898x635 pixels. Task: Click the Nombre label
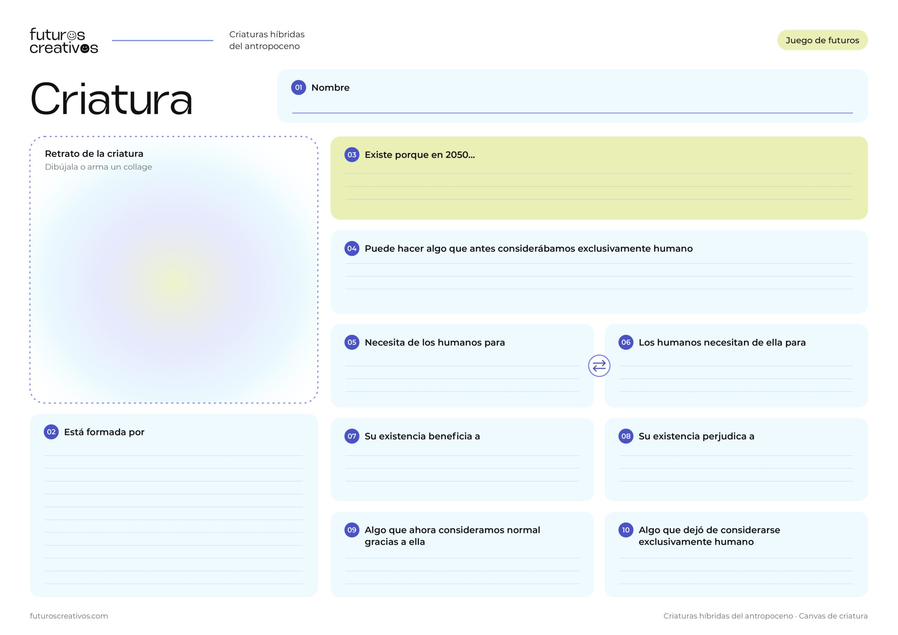pos(330,88)
